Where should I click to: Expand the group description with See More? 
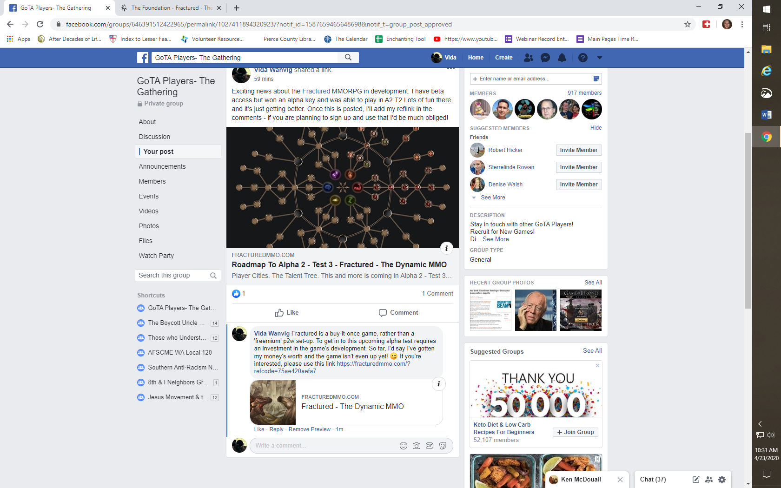[496, 239]
